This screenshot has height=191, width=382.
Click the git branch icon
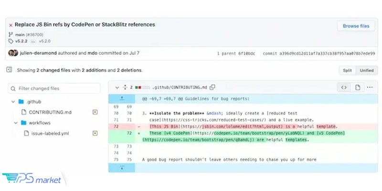(11, 34)
